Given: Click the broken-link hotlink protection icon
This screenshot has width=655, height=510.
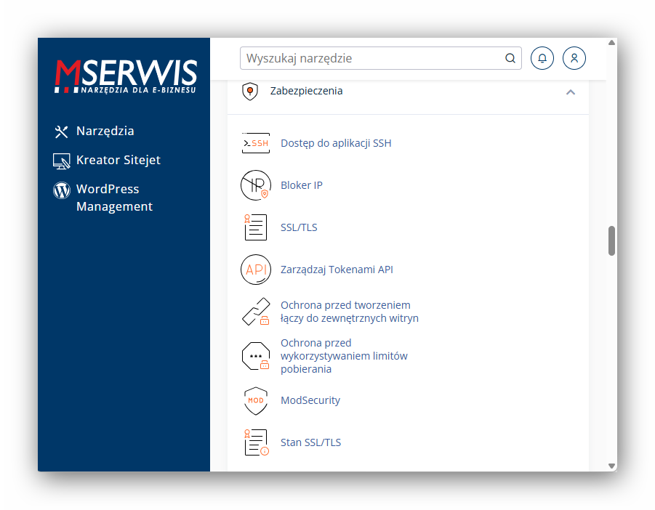Looking at the screenshot, I should (x=255, y=311).
